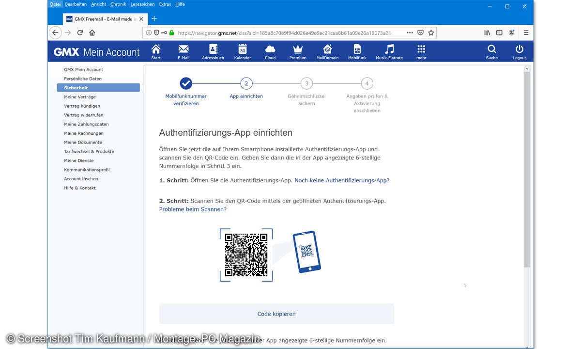Open the Probleme beim Scannen? link

point(193,209)
